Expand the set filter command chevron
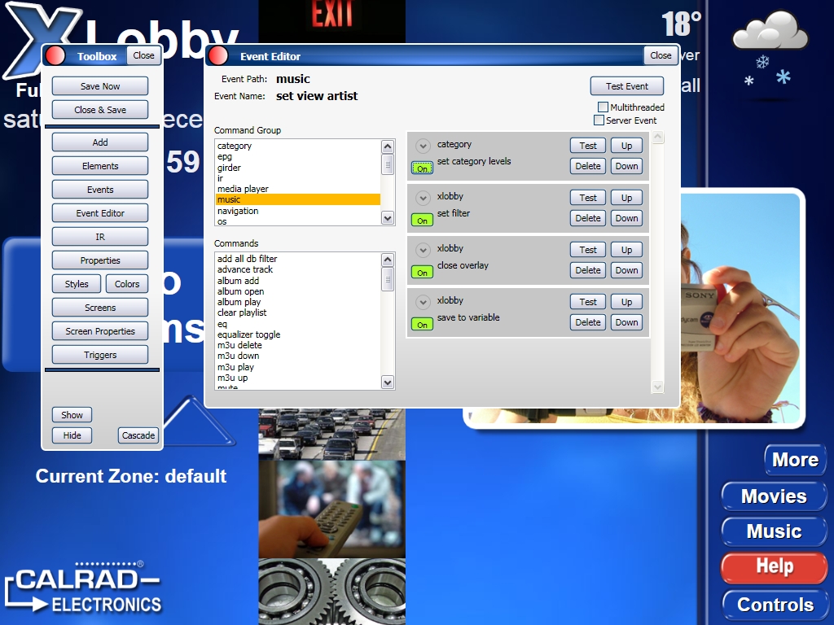Viewport: 834px width, 625px height. (423, 198)
